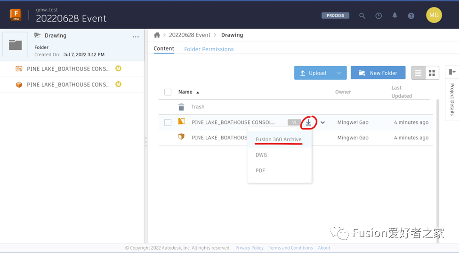
Task: Open the job status clock icon
Action: click(x=378, y=16)
